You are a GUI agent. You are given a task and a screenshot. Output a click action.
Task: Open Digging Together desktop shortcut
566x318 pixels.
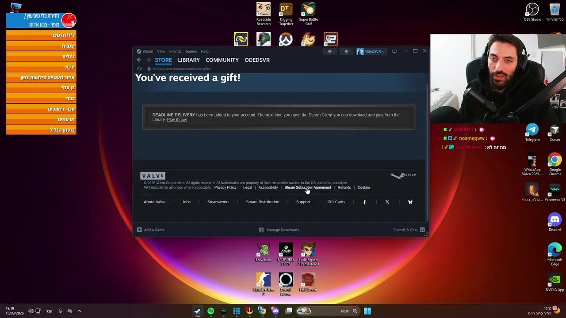[286, 14]
